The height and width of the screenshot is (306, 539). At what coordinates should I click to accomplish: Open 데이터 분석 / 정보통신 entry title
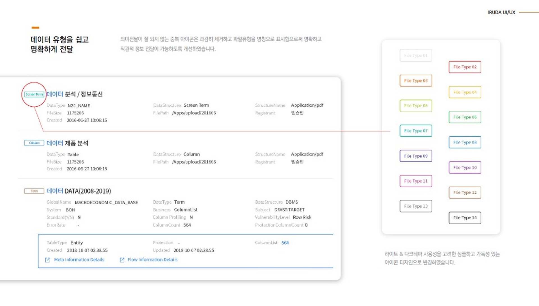point(74,94)
